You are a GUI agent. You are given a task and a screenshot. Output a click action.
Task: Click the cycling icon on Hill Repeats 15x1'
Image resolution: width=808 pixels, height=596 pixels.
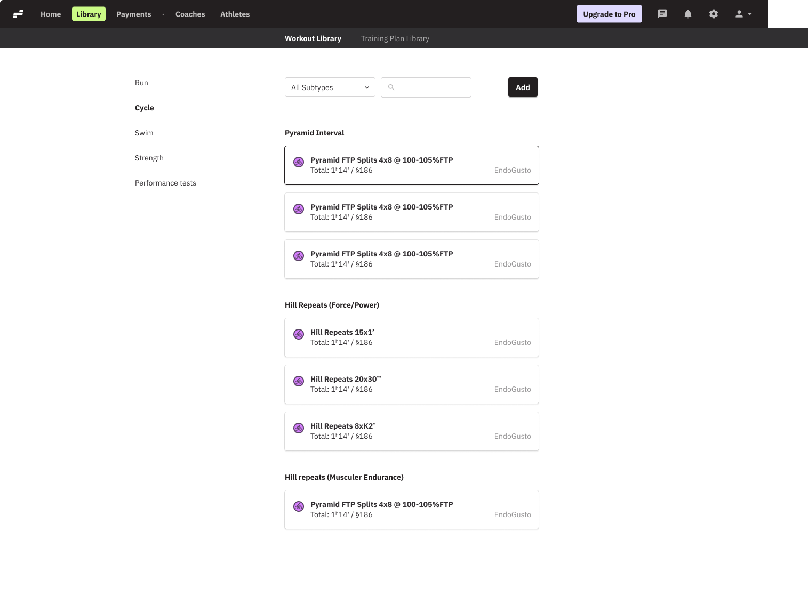pyautogui.click(x=299, y=334)
